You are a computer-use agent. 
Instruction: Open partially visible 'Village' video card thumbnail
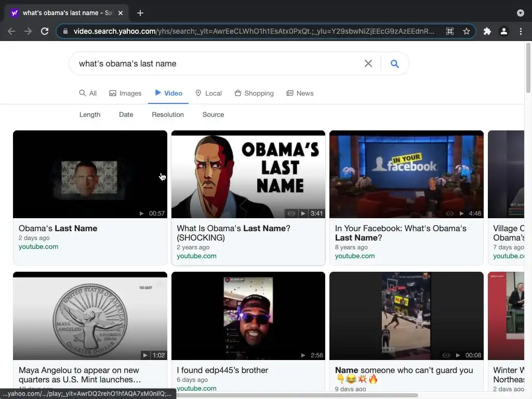point(506,174)
